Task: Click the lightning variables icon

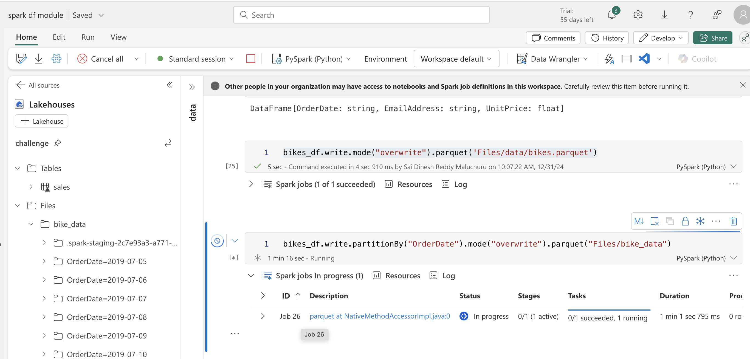Action: click(609, 59)
